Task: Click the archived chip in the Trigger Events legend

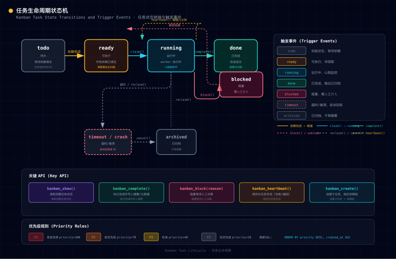Action: click(x=291, y=116)
